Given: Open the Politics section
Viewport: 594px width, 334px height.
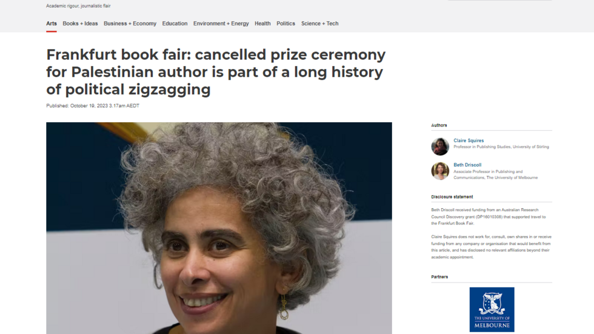Looking at the screenshot, I should [x=285, y=24].
